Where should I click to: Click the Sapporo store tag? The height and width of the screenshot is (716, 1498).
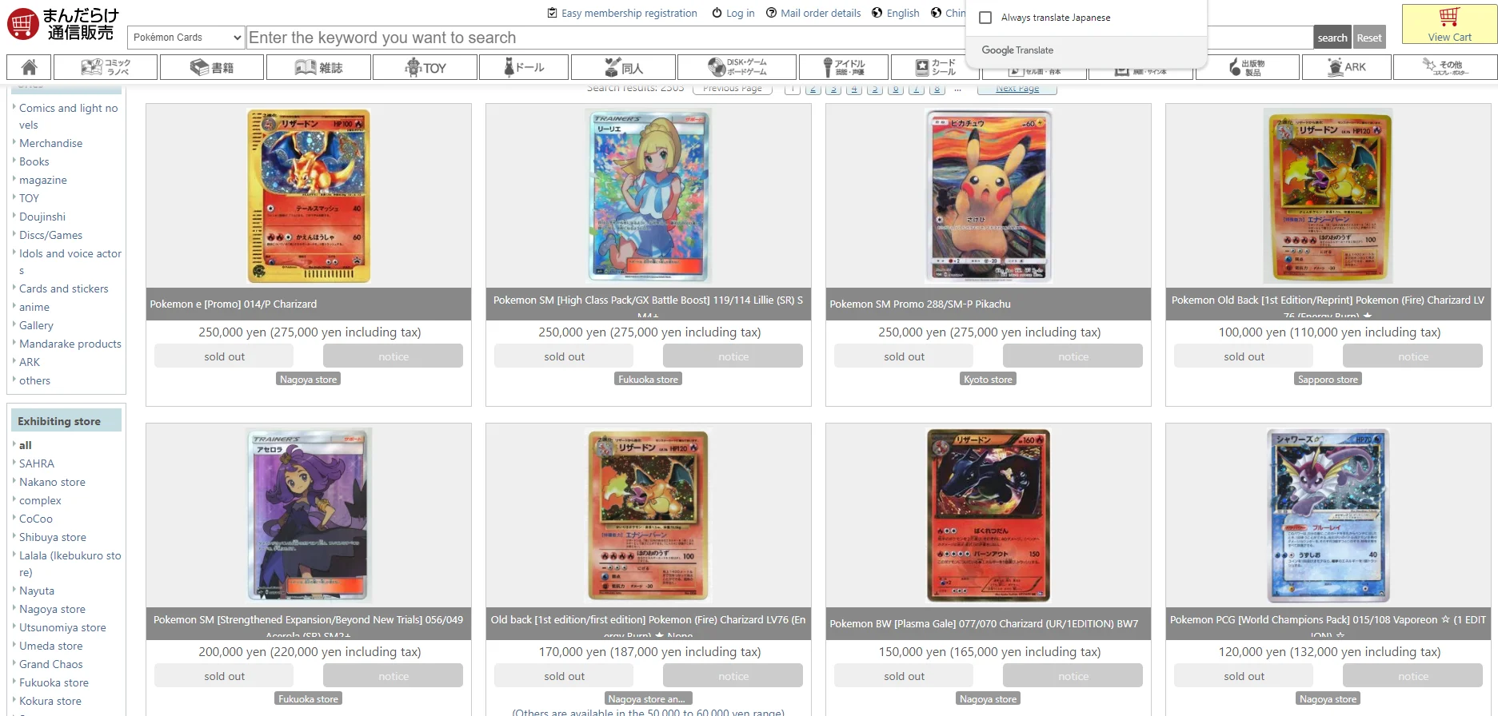point(1328,379)
